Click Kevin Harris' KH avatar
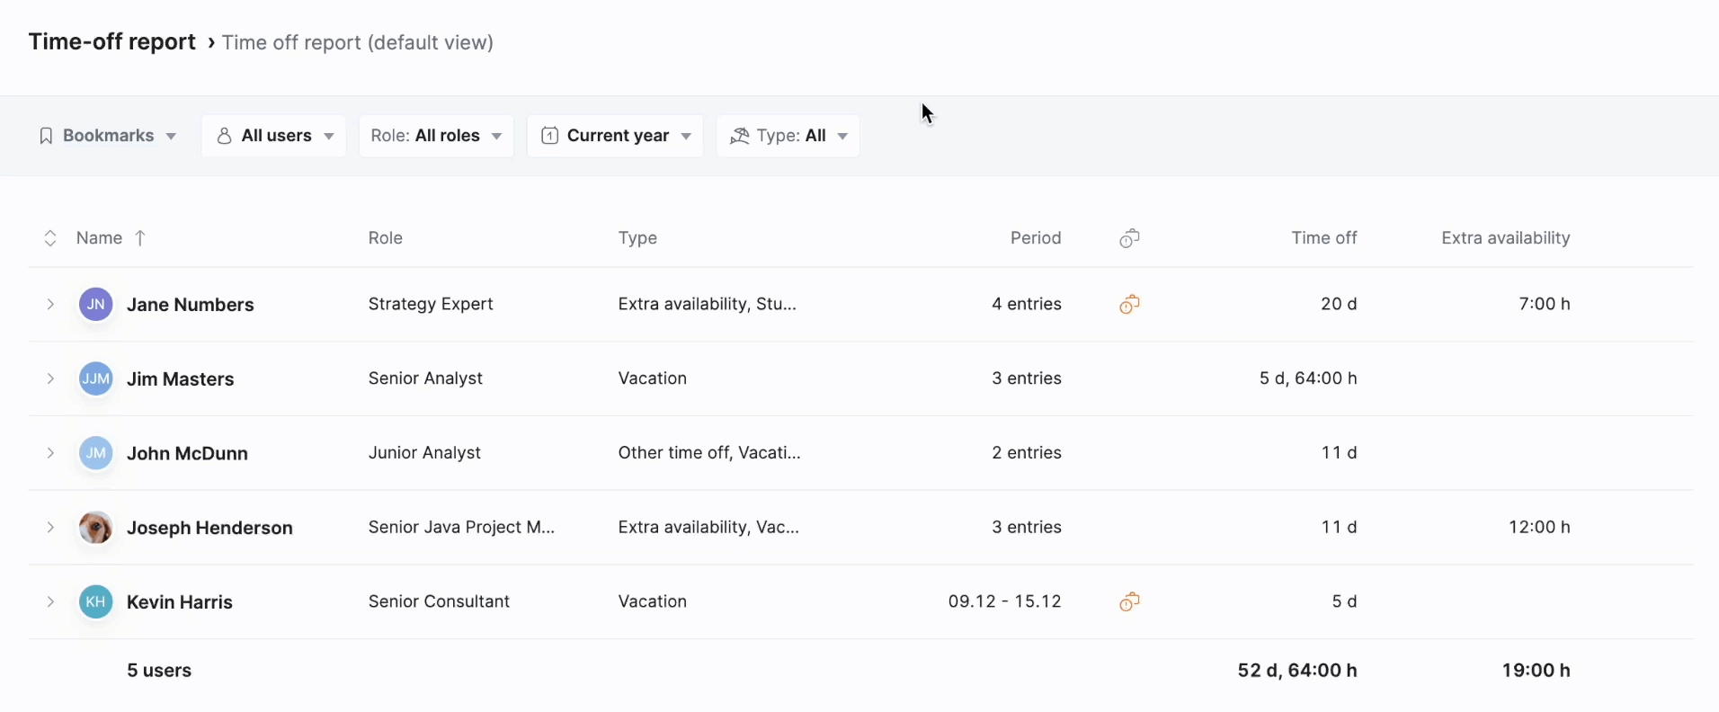Screen dimensions: 1719x712 tap(96, 602)
